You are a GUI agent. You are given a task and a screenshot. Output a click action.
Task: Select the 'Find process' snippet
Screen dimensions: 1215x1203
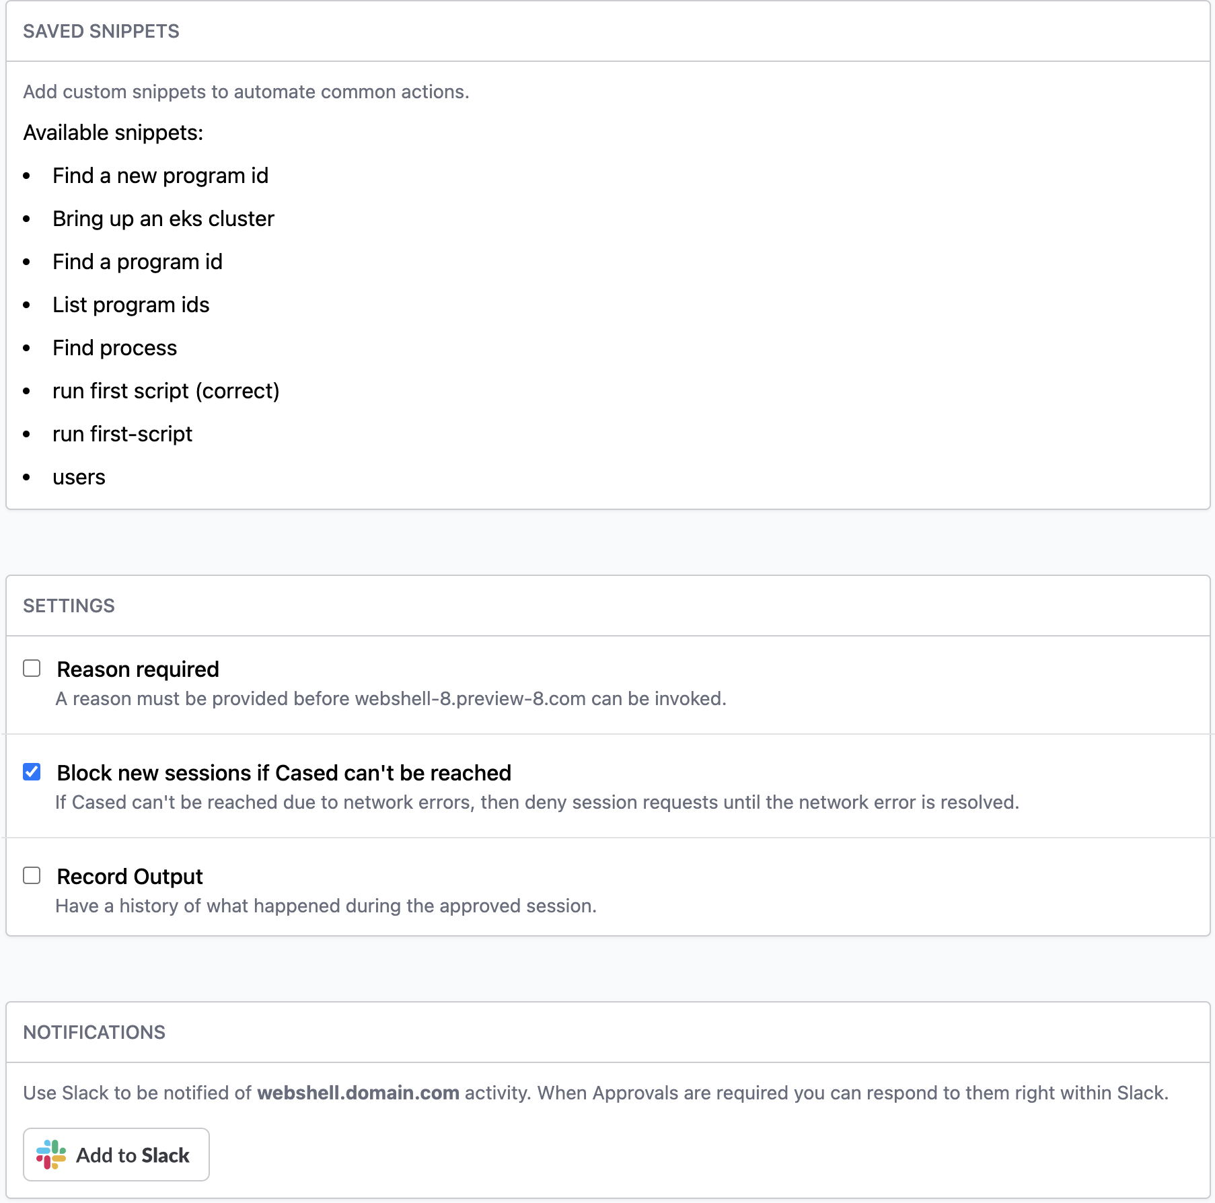[x=115, y=348]
